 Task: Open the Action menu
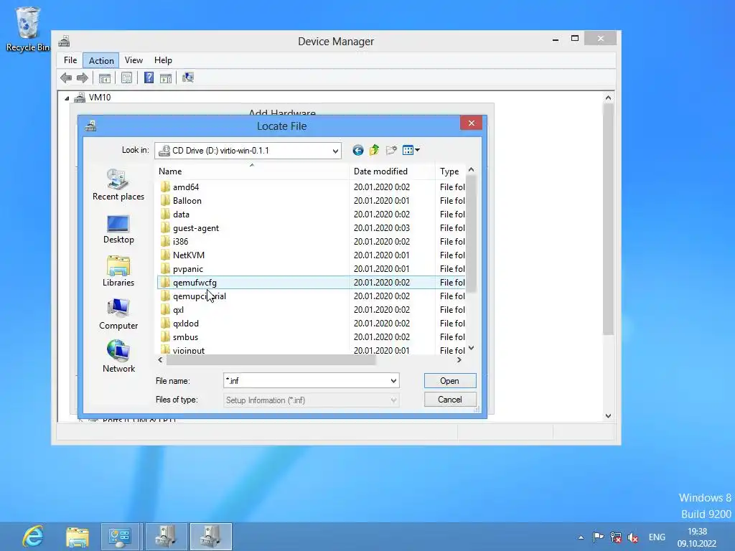[x=101, y=60]
